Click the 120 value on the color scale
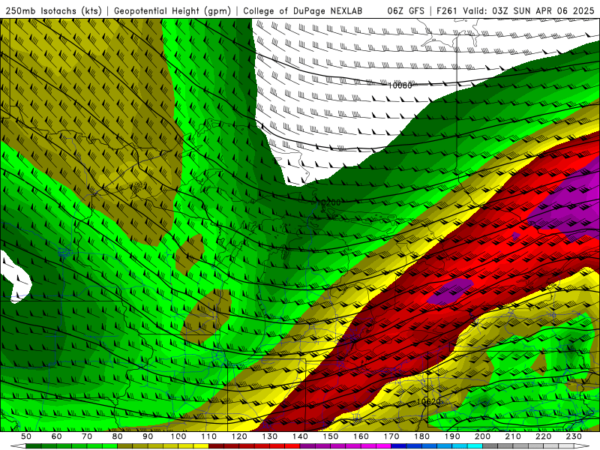The height and width of the screenshot is (450, 600). pyautogui.click(x=239, y=436)
